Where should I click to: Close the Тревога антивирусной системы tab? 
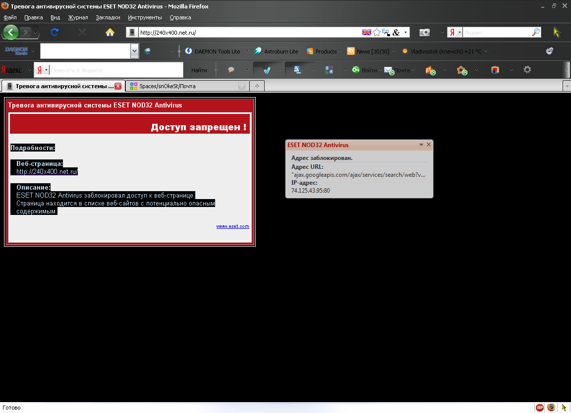(x=118, y=86)
